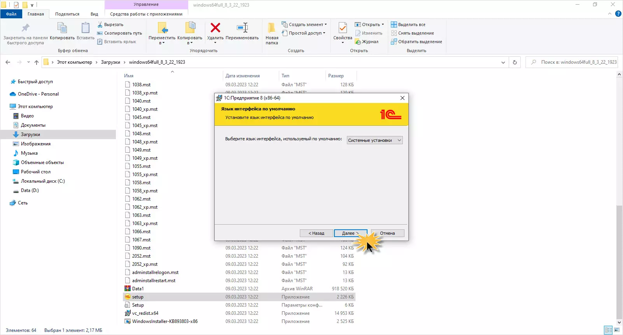Expand the address bar history dropdown
This screenshot has height=335, width=623.
pyautogui.click(x=503, y=62)
